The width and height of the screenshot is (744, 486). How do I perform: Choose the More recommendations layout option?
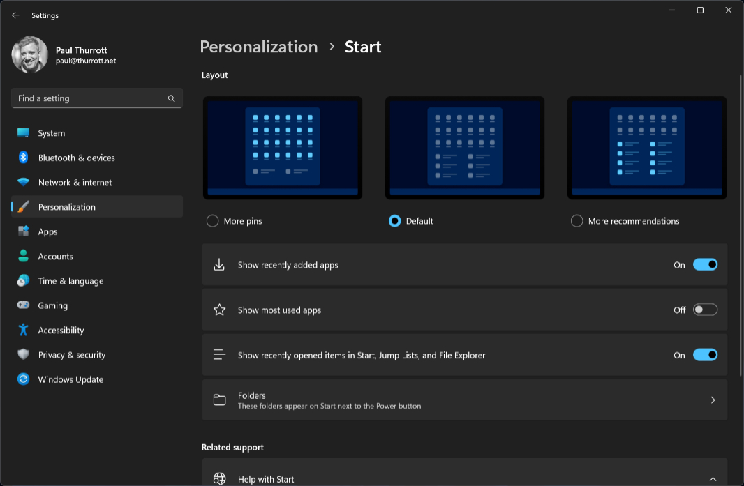576,221
